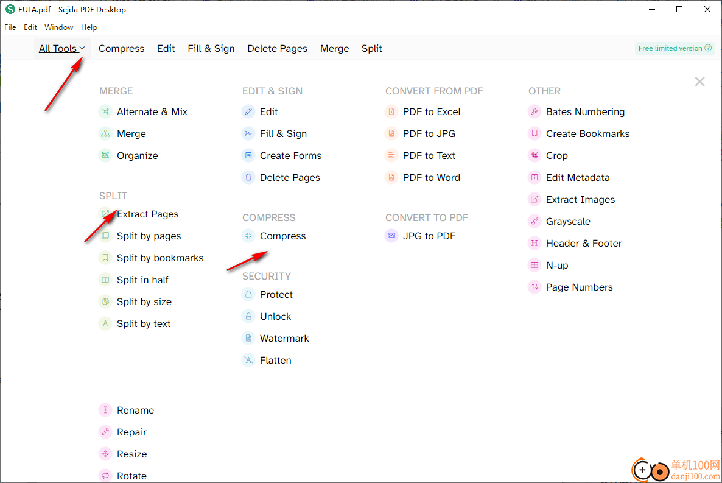Viewport: 722px width, 483px height.
Task: Click the Header & Footer icon
Action: 534,243
